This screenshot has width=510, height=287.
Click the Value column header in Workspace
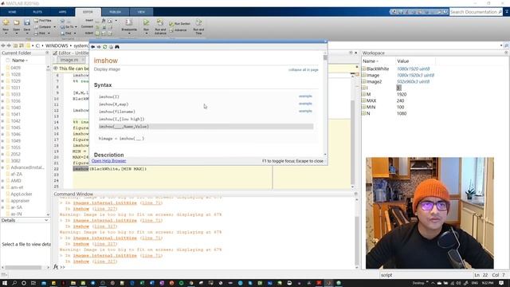pos(402,61)
